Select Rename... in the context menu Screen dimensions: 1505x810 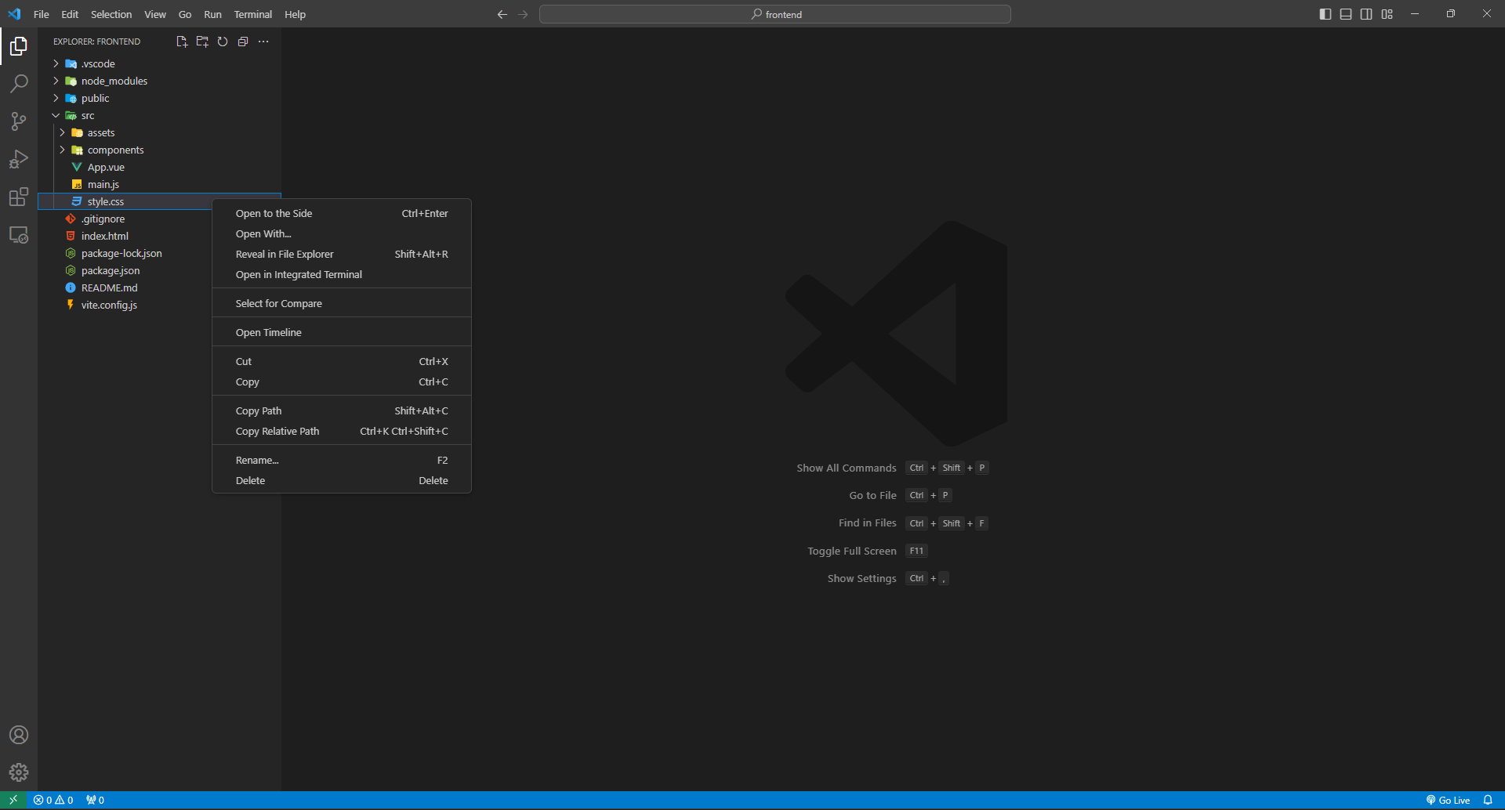click(257, 460)
